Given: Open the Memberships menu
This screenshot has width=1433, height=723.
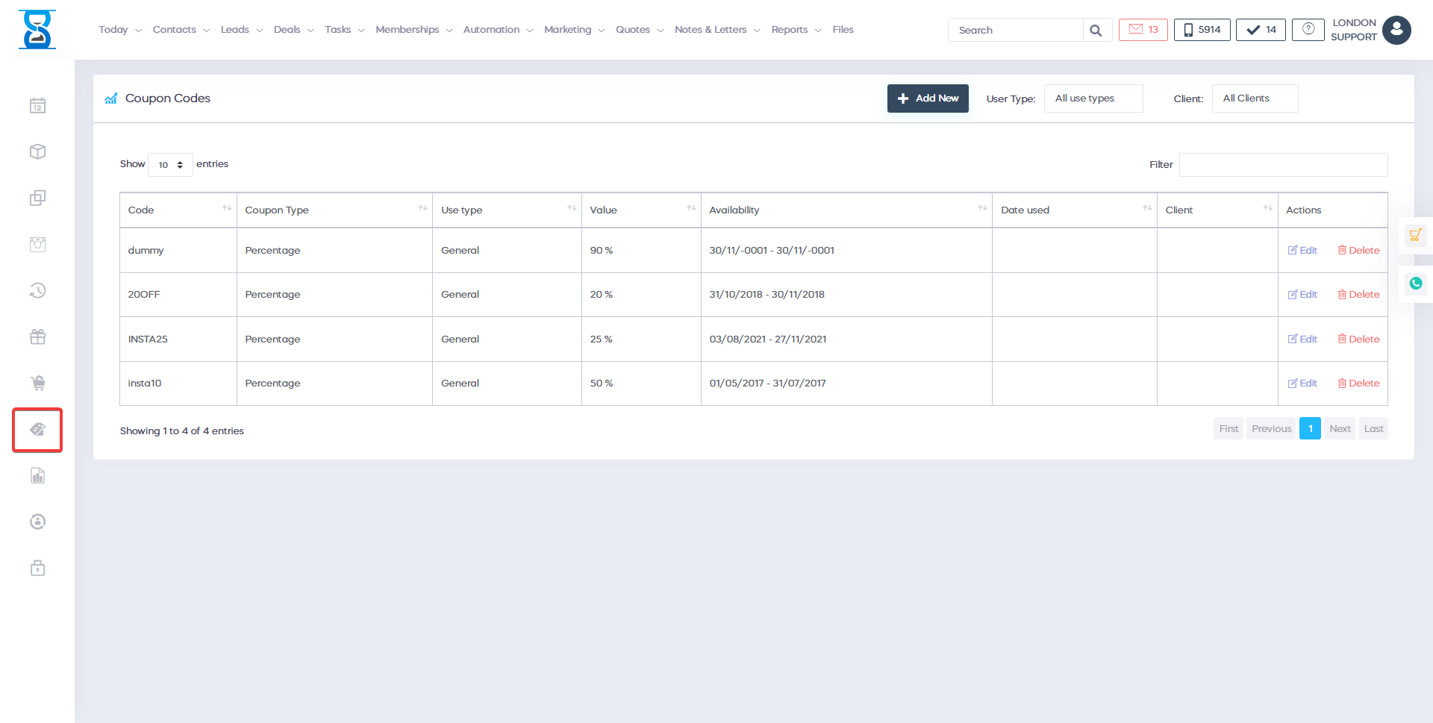Looking at the screenshot, I should (x=413, y=30).
